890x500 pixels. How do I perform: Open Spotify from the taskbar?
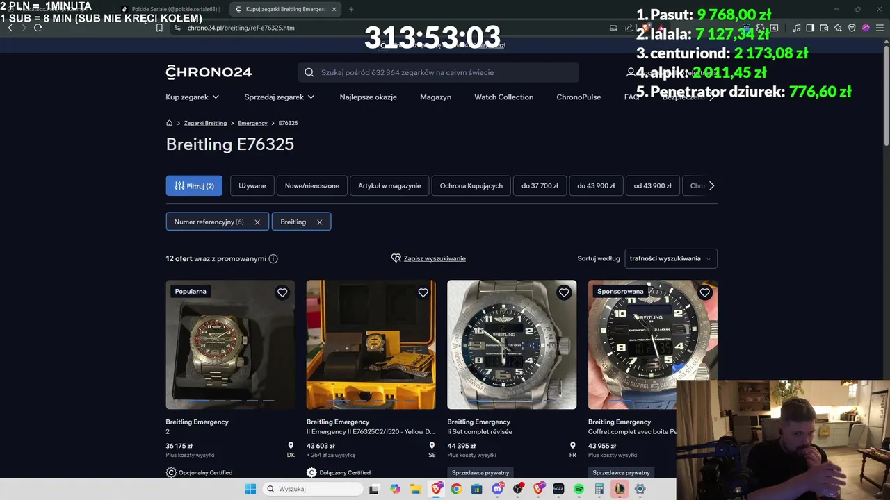point(578,489)
